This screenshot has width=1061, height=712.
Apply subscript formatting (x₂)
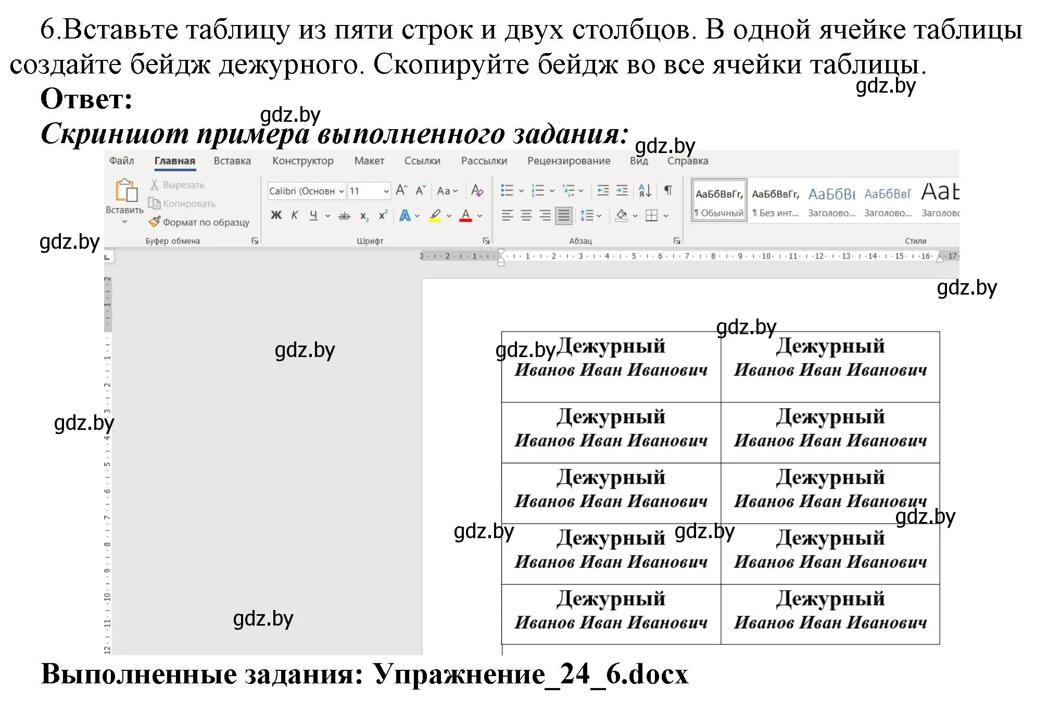pyautogui.click(x=364, y=215)
